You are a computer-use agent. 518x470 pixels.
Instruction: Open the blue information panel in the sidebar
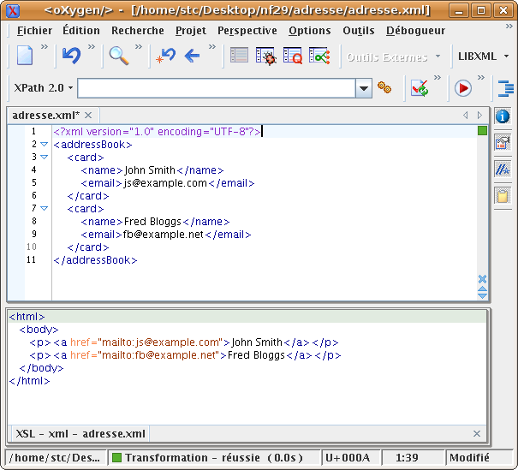(503, 116)
